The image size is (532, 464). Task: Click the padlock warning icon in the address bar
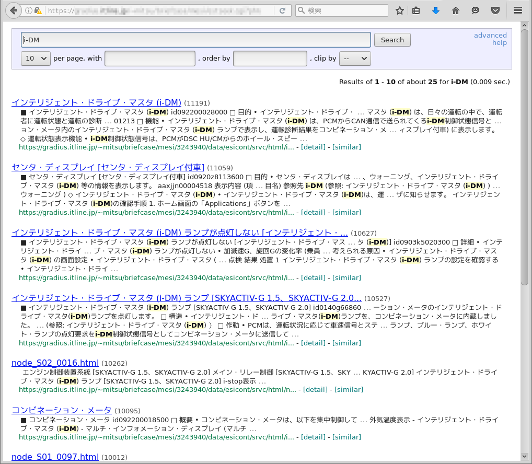38,10
